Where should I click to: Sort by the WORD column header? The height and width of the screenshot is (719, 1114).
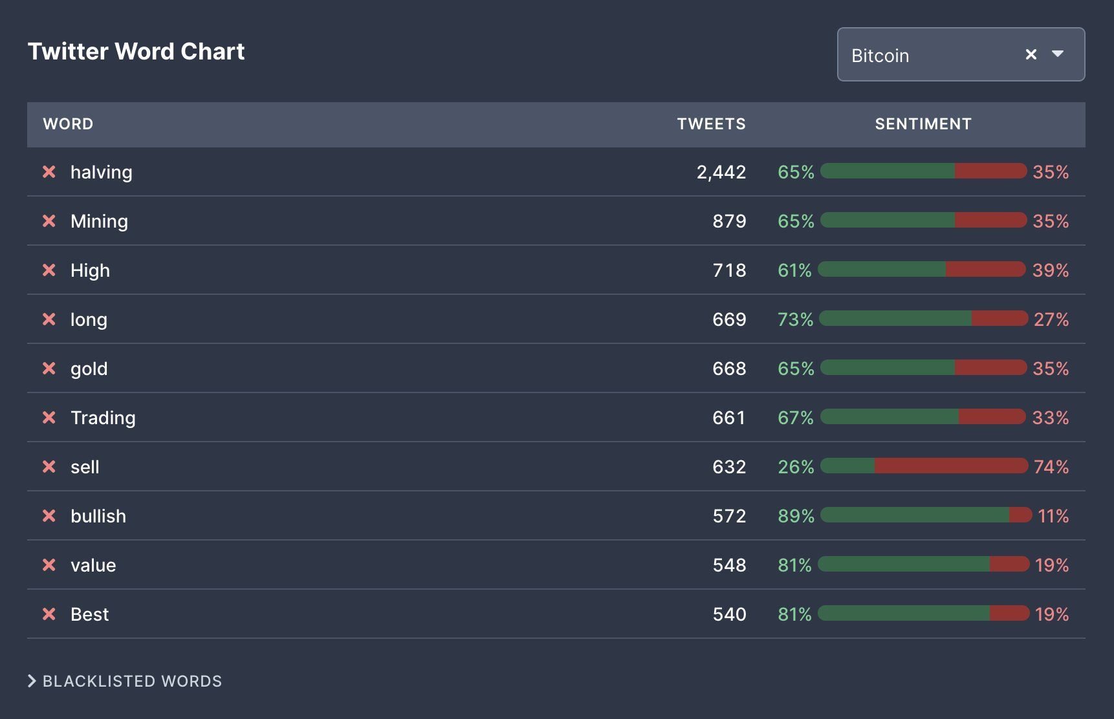tap(68, 124)
